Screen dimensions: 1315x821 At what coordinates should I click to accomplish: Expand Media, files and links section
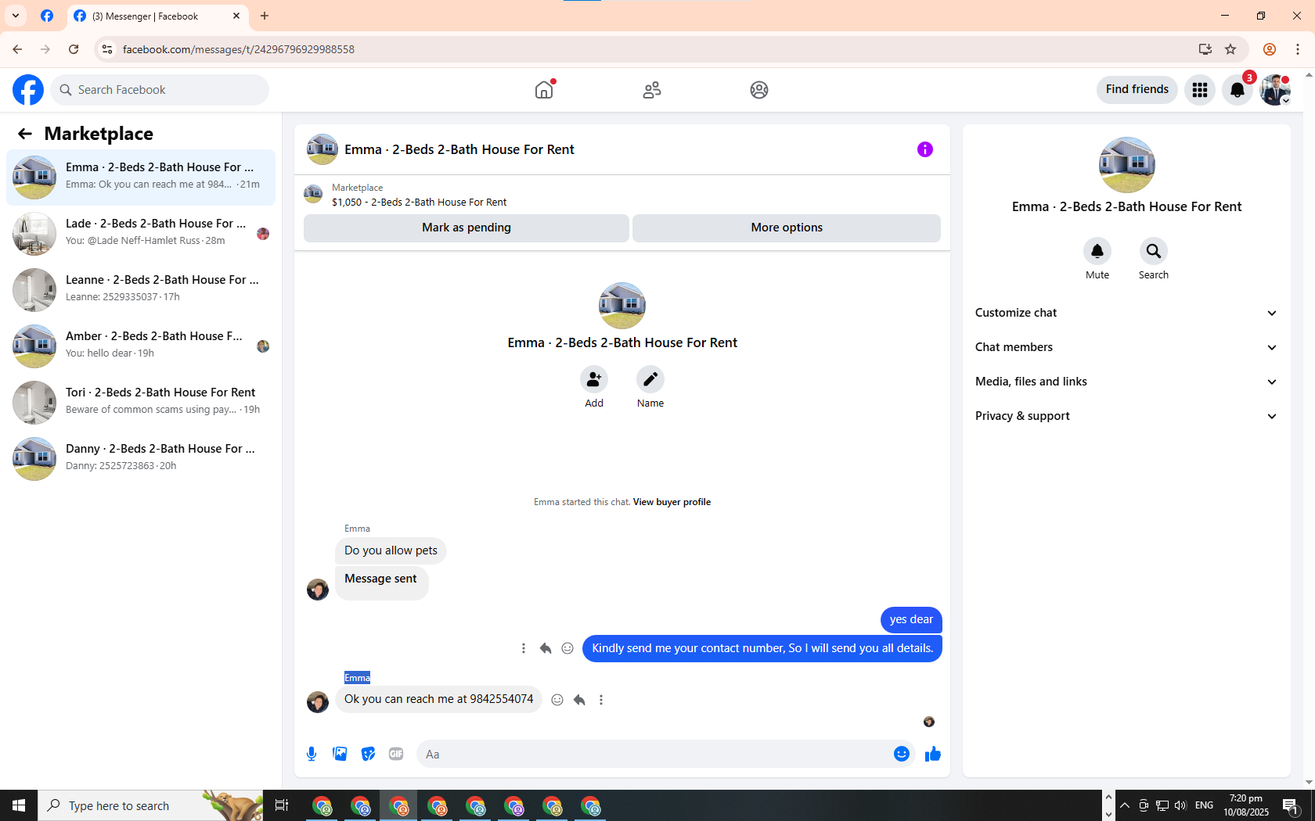1126,382
